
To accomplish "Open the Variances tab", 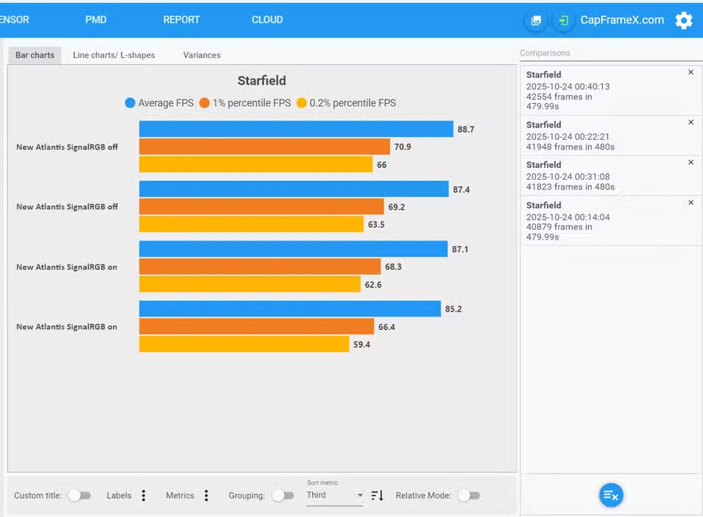I will click(202, 55).
